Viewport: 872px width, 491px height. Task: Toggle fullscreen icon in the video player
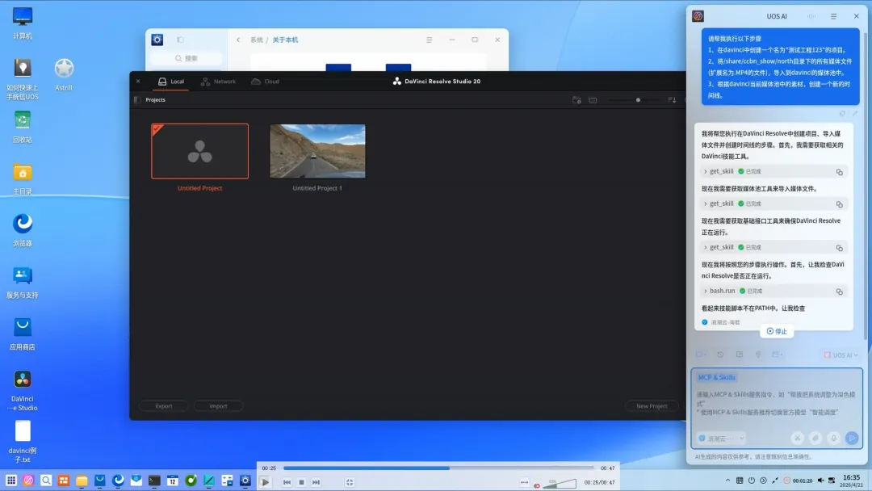coord(350,482)
